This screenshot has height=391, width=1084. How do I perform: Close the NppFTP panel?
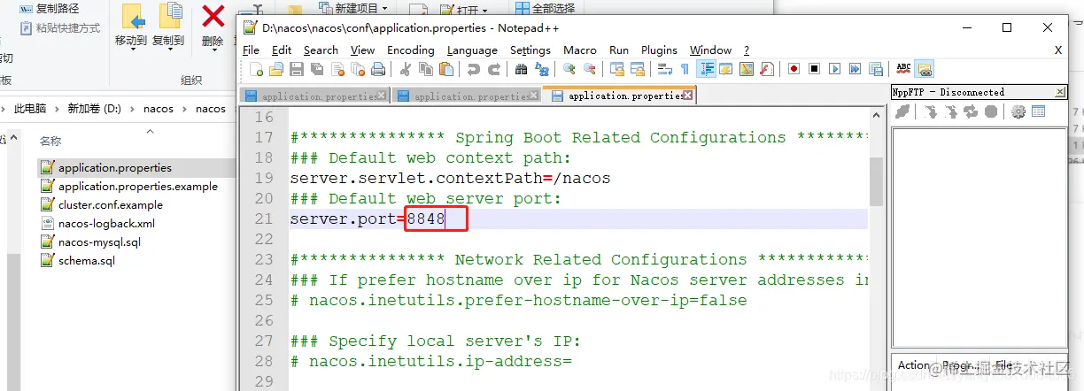click(x=1061, y=92)
